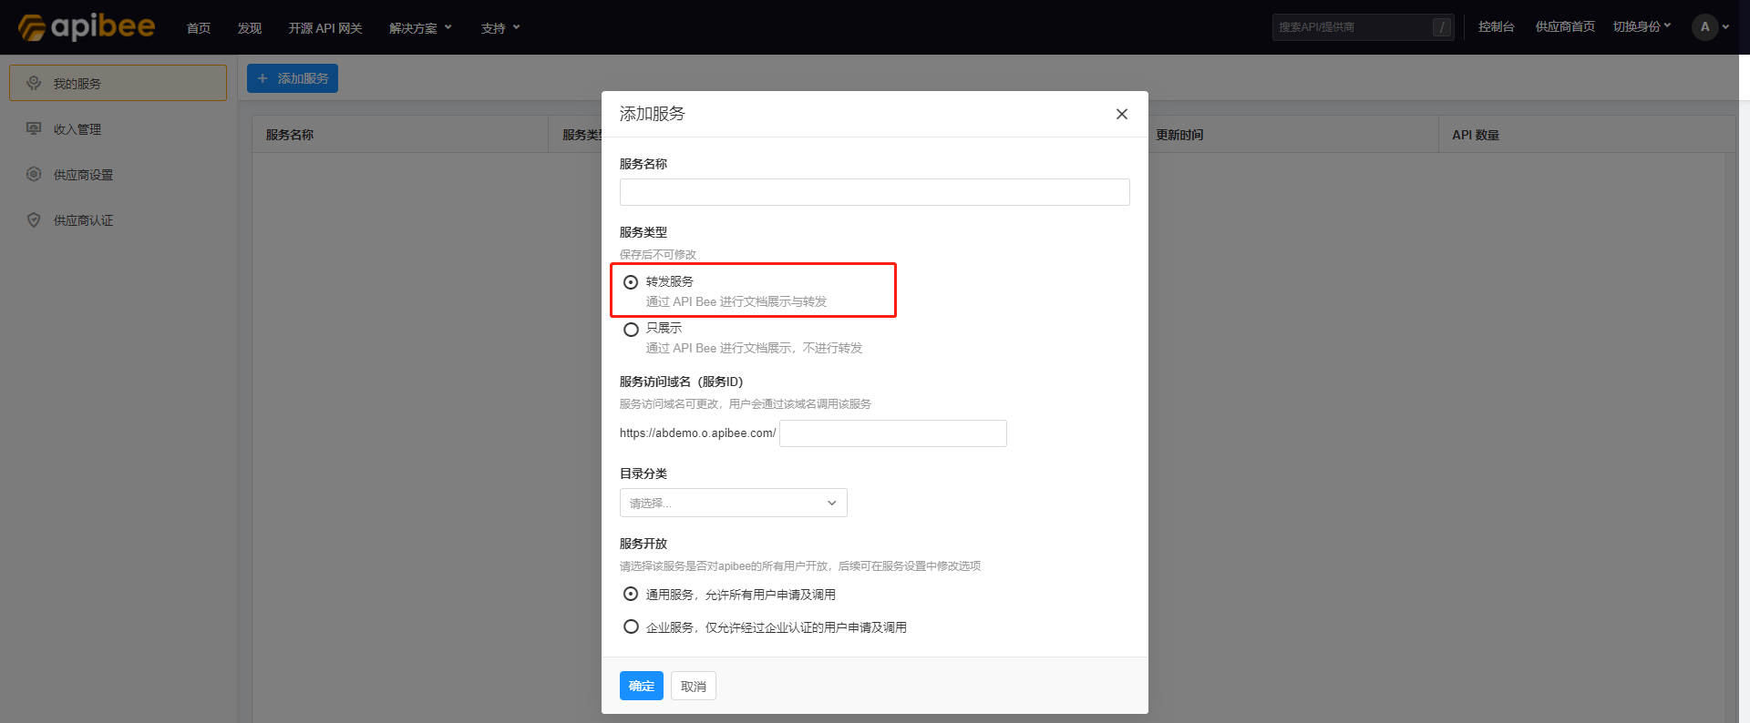Open the 目录分类 dropdown

pyautogui.click(x=734, y=503)
